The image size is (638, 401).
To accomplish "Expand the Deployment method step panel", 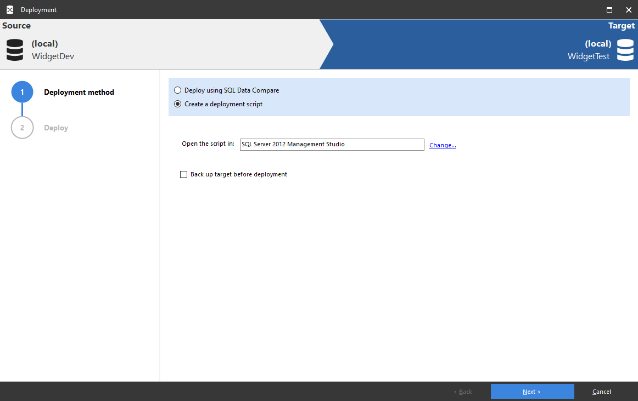I will click(79, 92).
